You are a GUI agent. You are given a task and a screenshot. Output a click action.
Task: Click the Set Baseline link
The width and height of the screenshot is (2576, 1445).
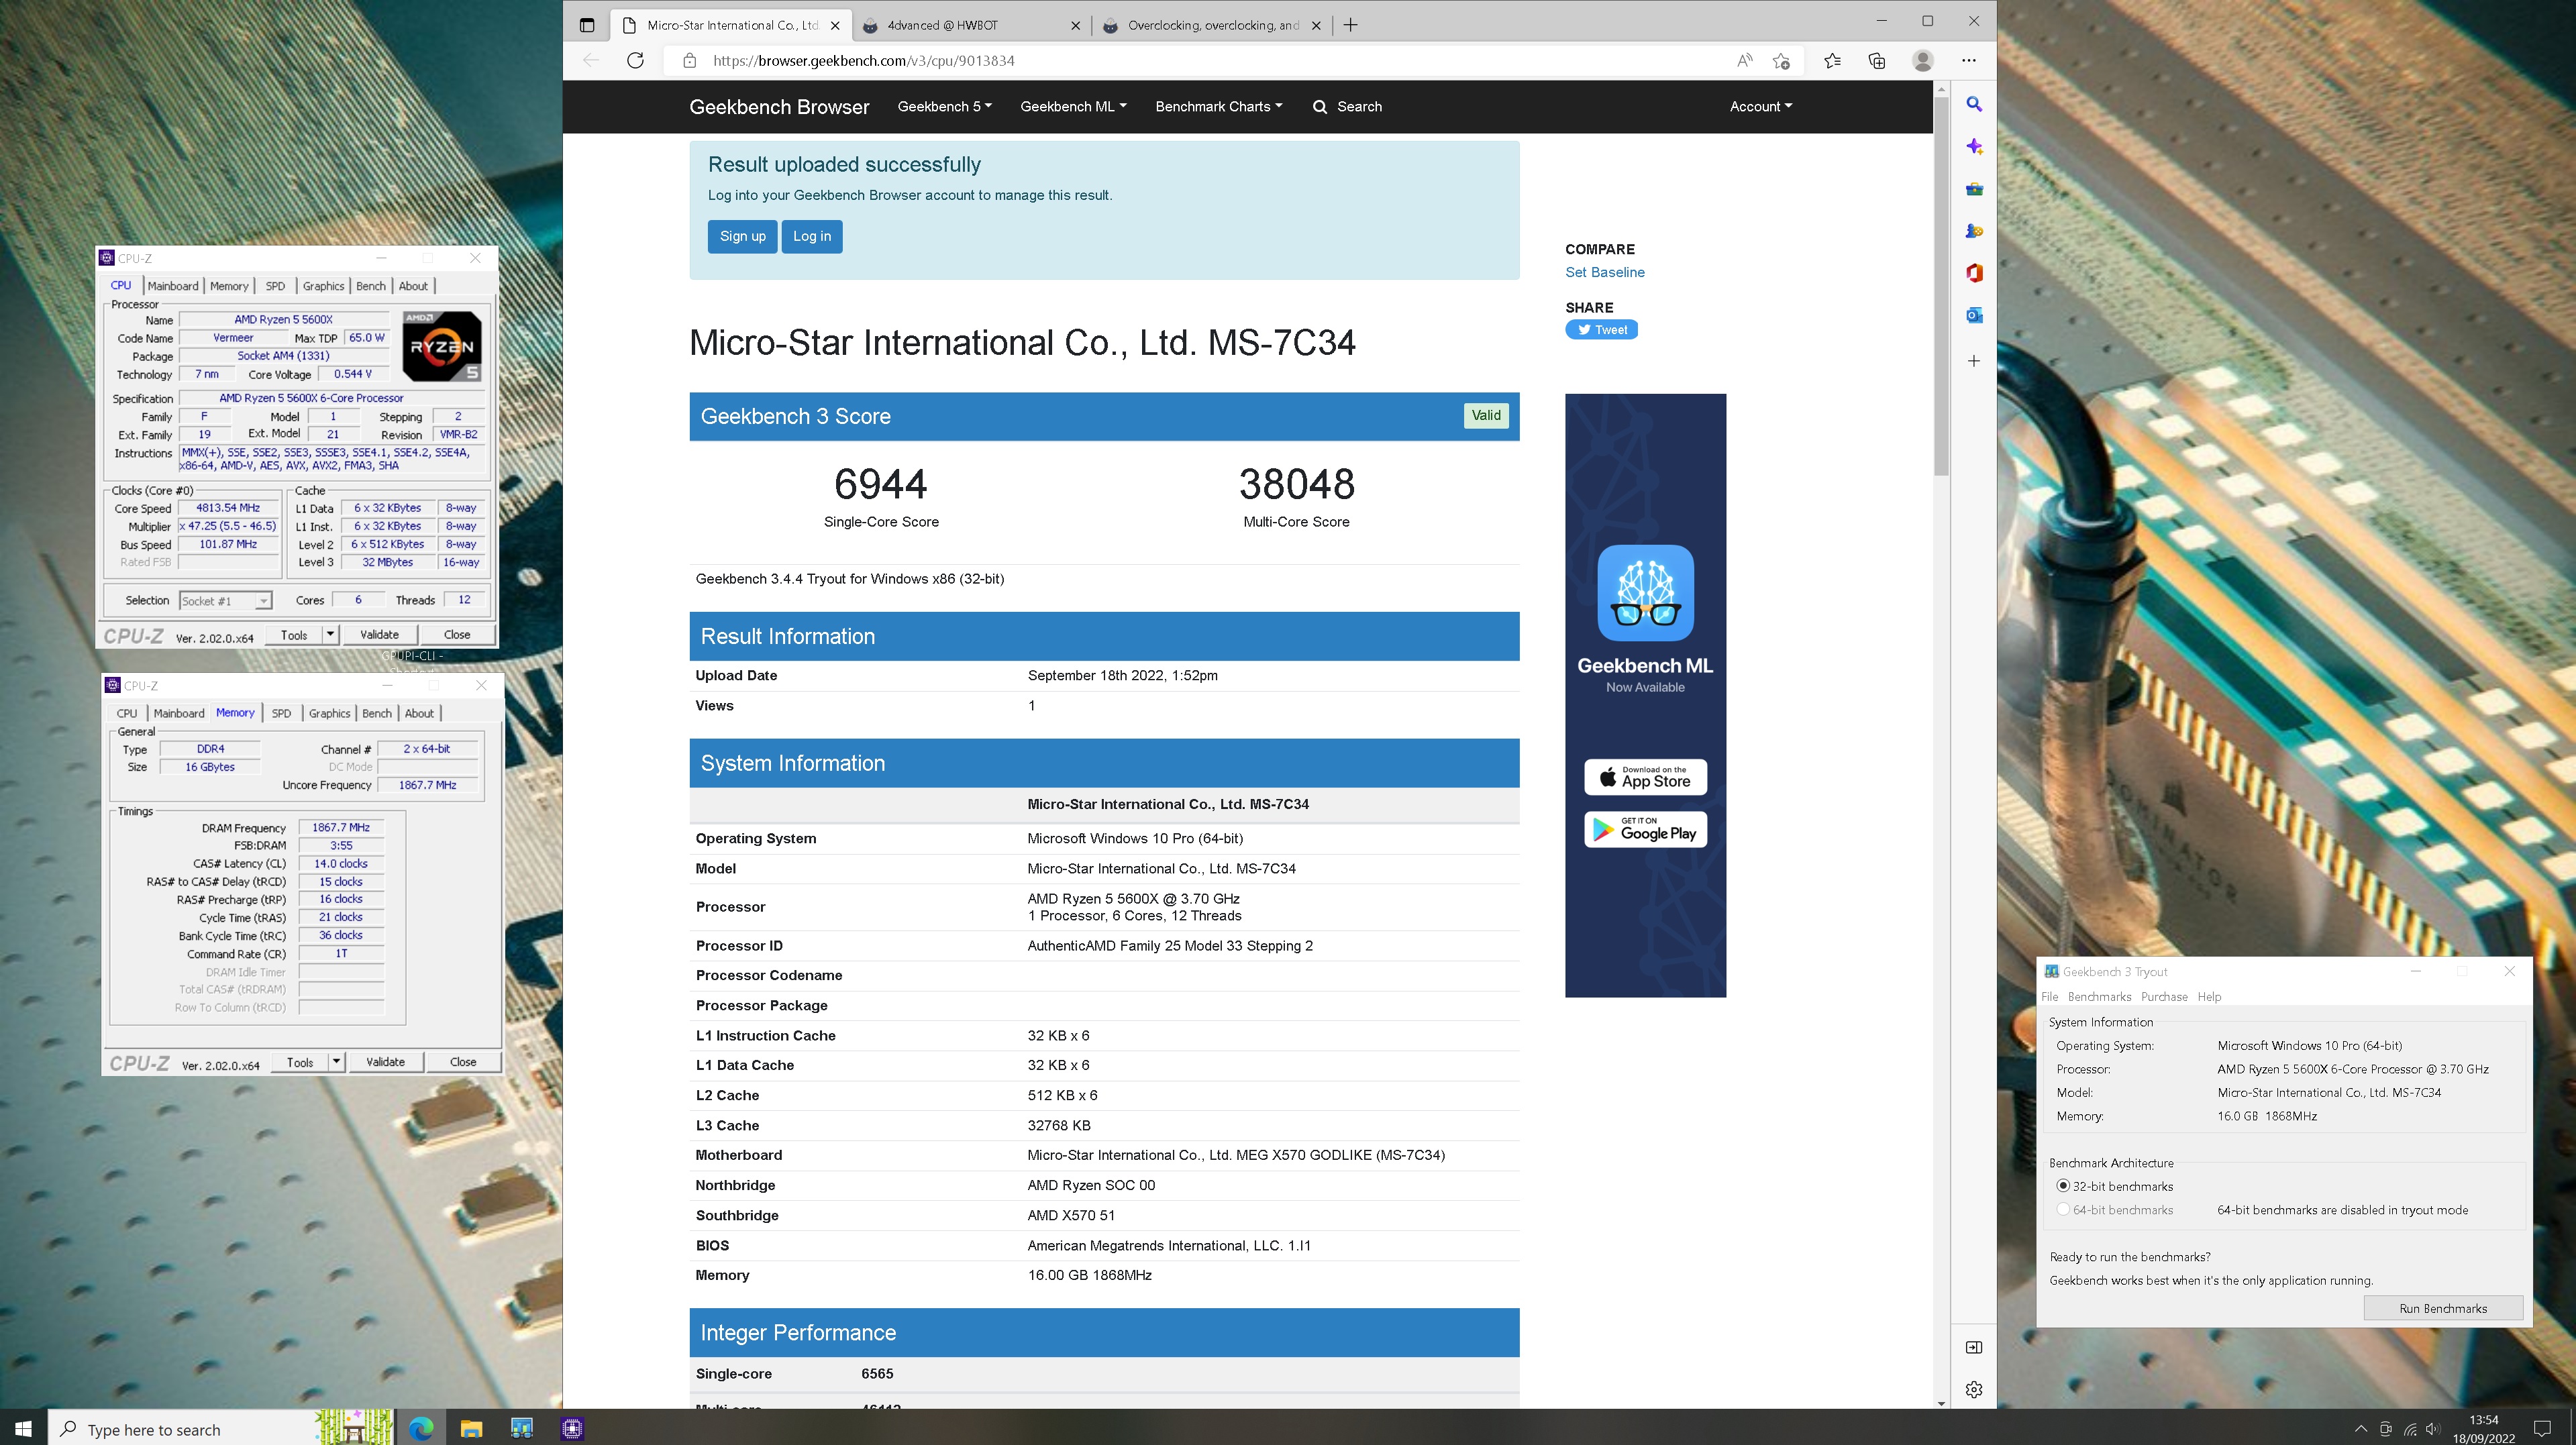pyautogui.click(x=1604, y=272)
